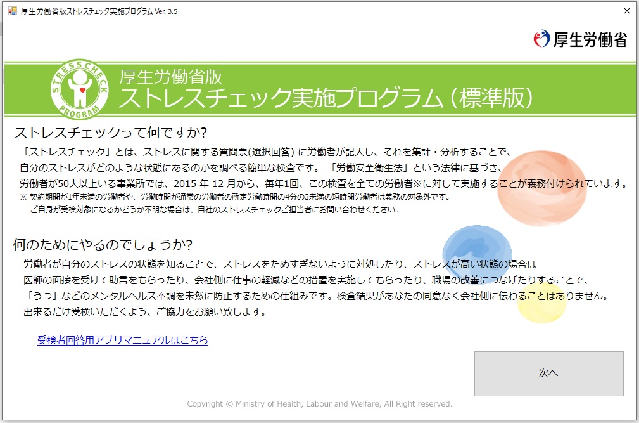Screen dimensions: 639x423
Task: Click the Copyright Ministry of Health footer text
Action: point(319,404)
